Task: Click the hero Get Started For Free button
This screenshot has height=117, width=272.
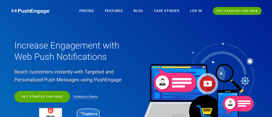Action: (x=42, y=97)
